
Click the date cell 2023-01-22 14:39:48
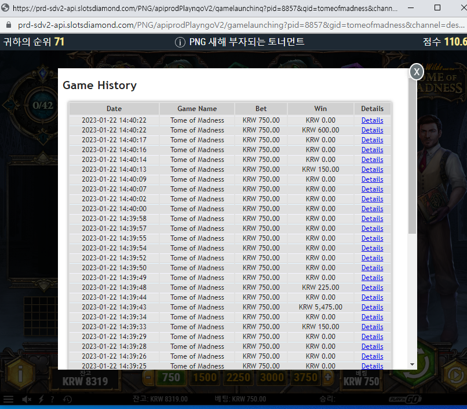(x=114, y=288)
